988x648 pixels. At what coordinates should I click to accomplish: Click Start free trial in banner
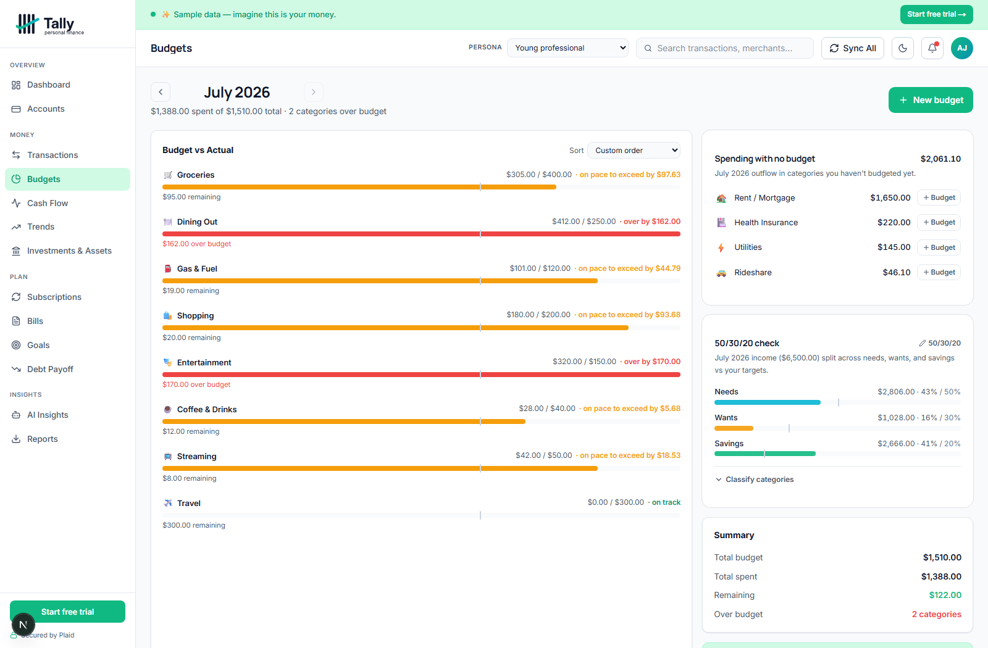click(936, 14)
